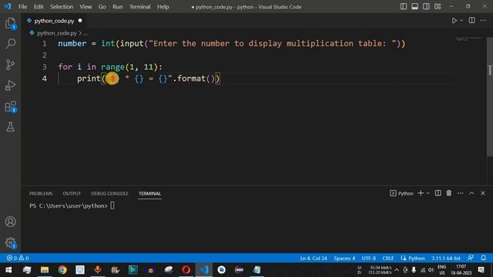The width and height of the screenshot is (493, 277).
Task: Click UTF-8 encoding in status bar
Action: [x=369, y=259]
